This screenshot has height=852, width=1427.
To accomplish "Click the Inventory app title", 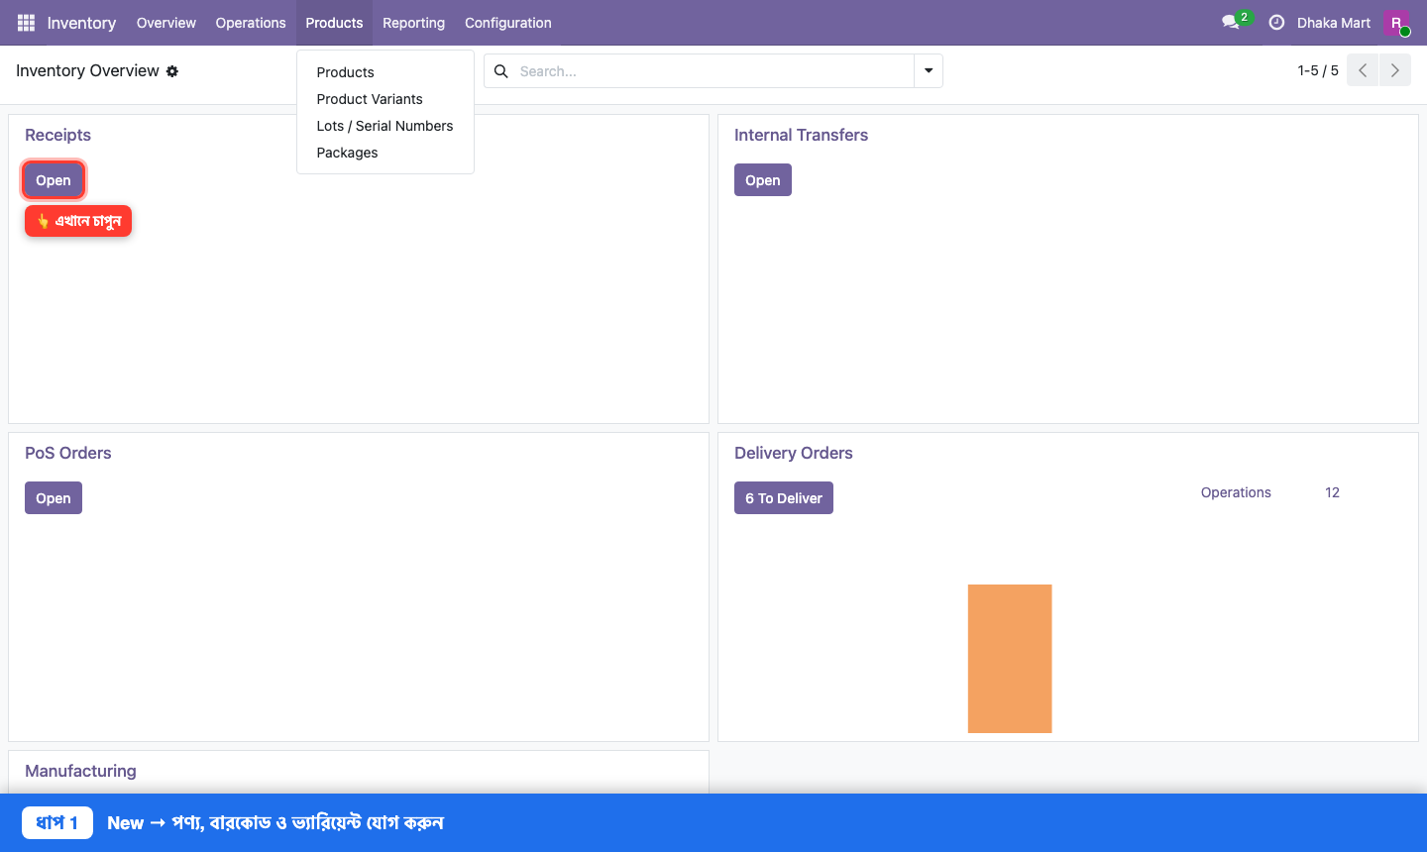I will tap(81, 23).
